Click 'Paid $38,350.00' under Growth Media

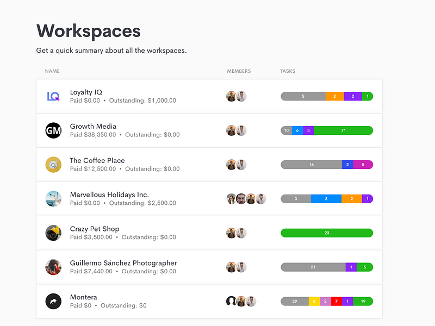click(93, 135)
